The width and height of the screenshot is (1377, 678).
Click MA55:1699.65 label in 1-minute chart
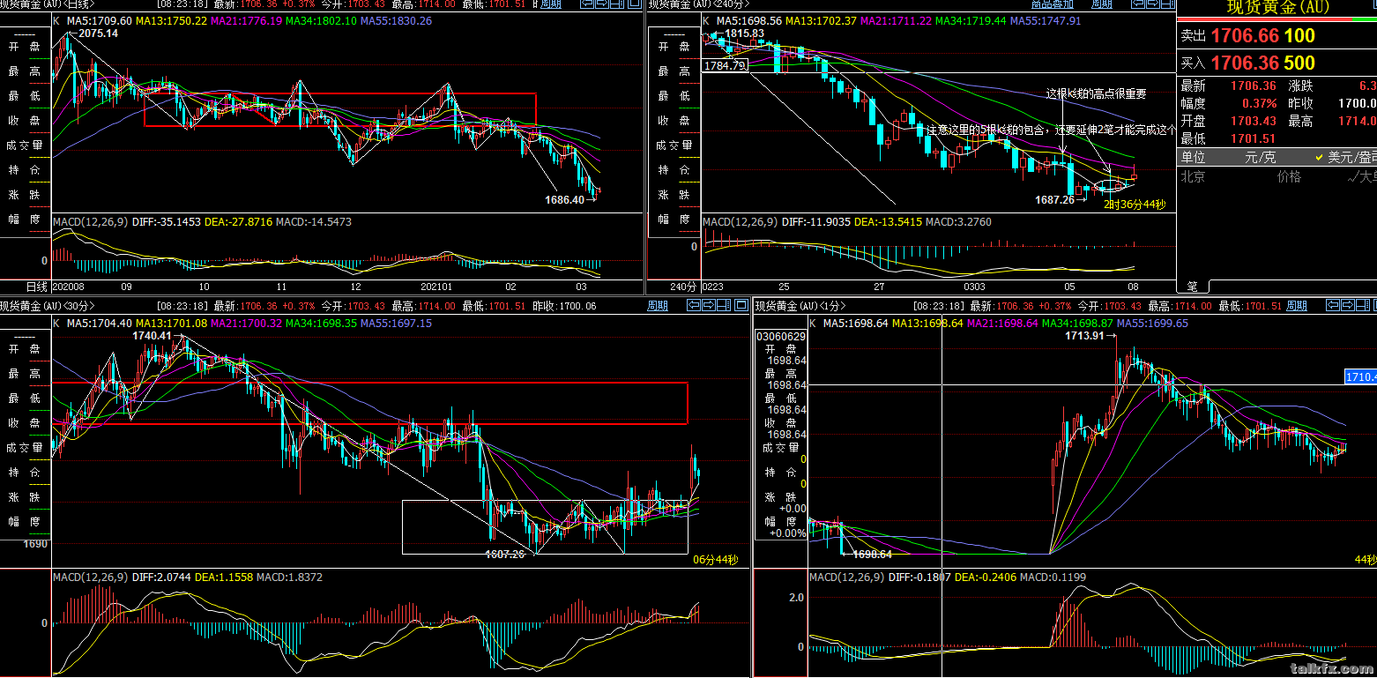(1152, 324)
